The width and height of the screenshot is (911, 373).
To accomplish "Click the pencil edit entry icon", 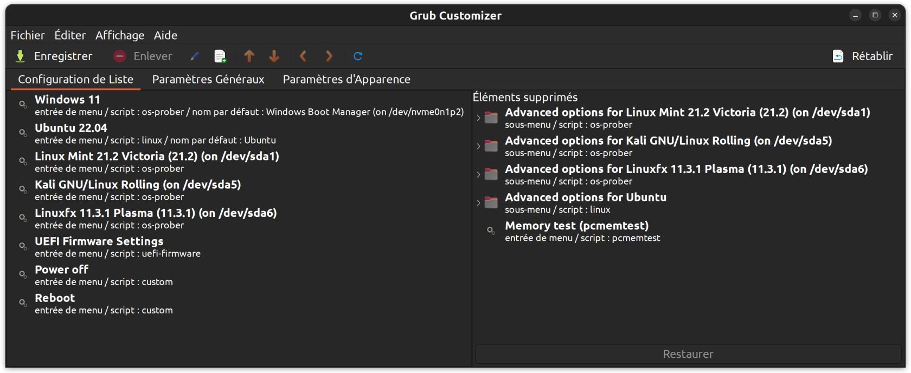I will click(x=195, y=56).
